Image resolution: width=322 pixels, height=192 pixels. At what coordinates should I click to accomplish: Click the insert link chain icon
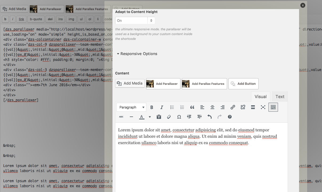point(233,107)
